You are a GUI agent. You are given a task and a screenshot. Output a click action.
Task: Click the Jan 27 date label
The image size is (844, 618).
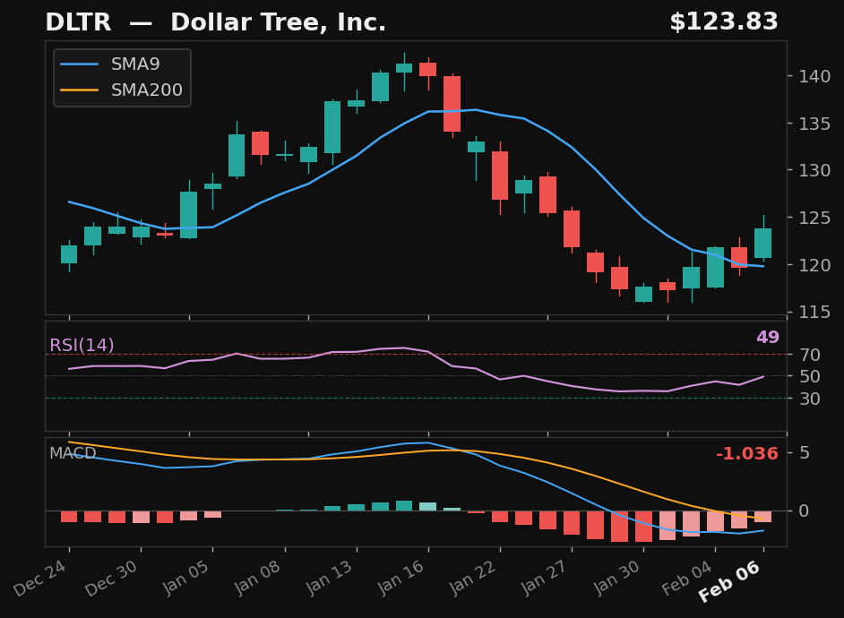click(545, 579)
